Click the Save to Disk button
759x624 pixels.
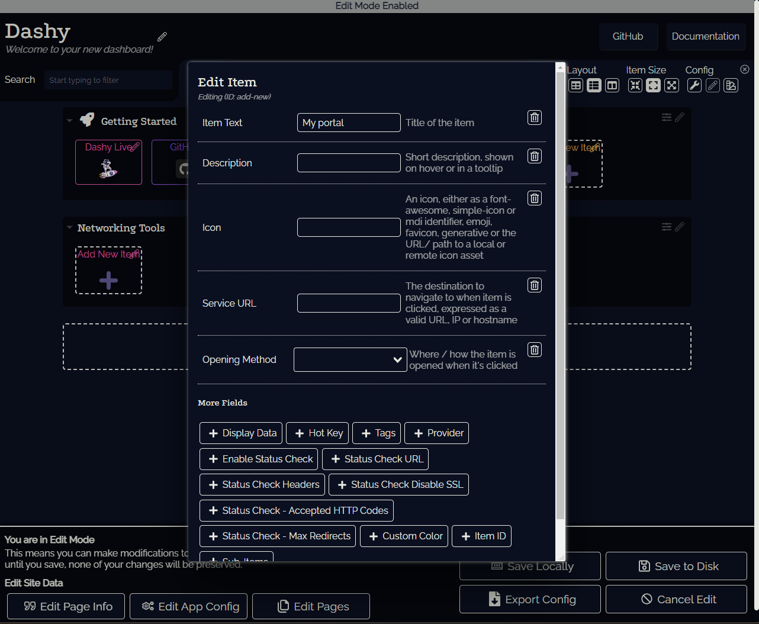(676, 566)
